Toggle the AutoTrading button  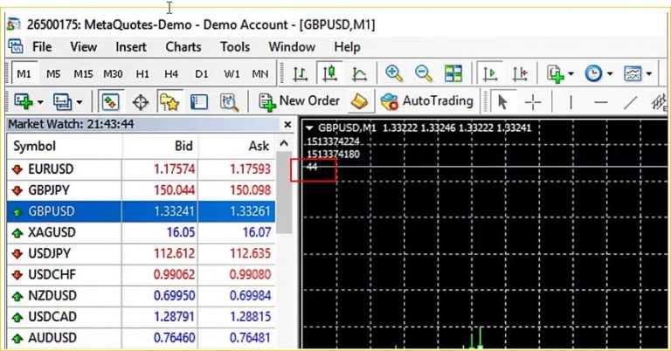click(426, 102)
